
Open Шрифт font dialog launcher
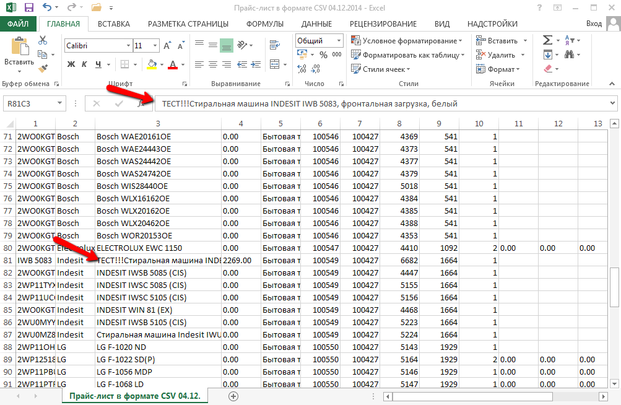coord(185,84)
